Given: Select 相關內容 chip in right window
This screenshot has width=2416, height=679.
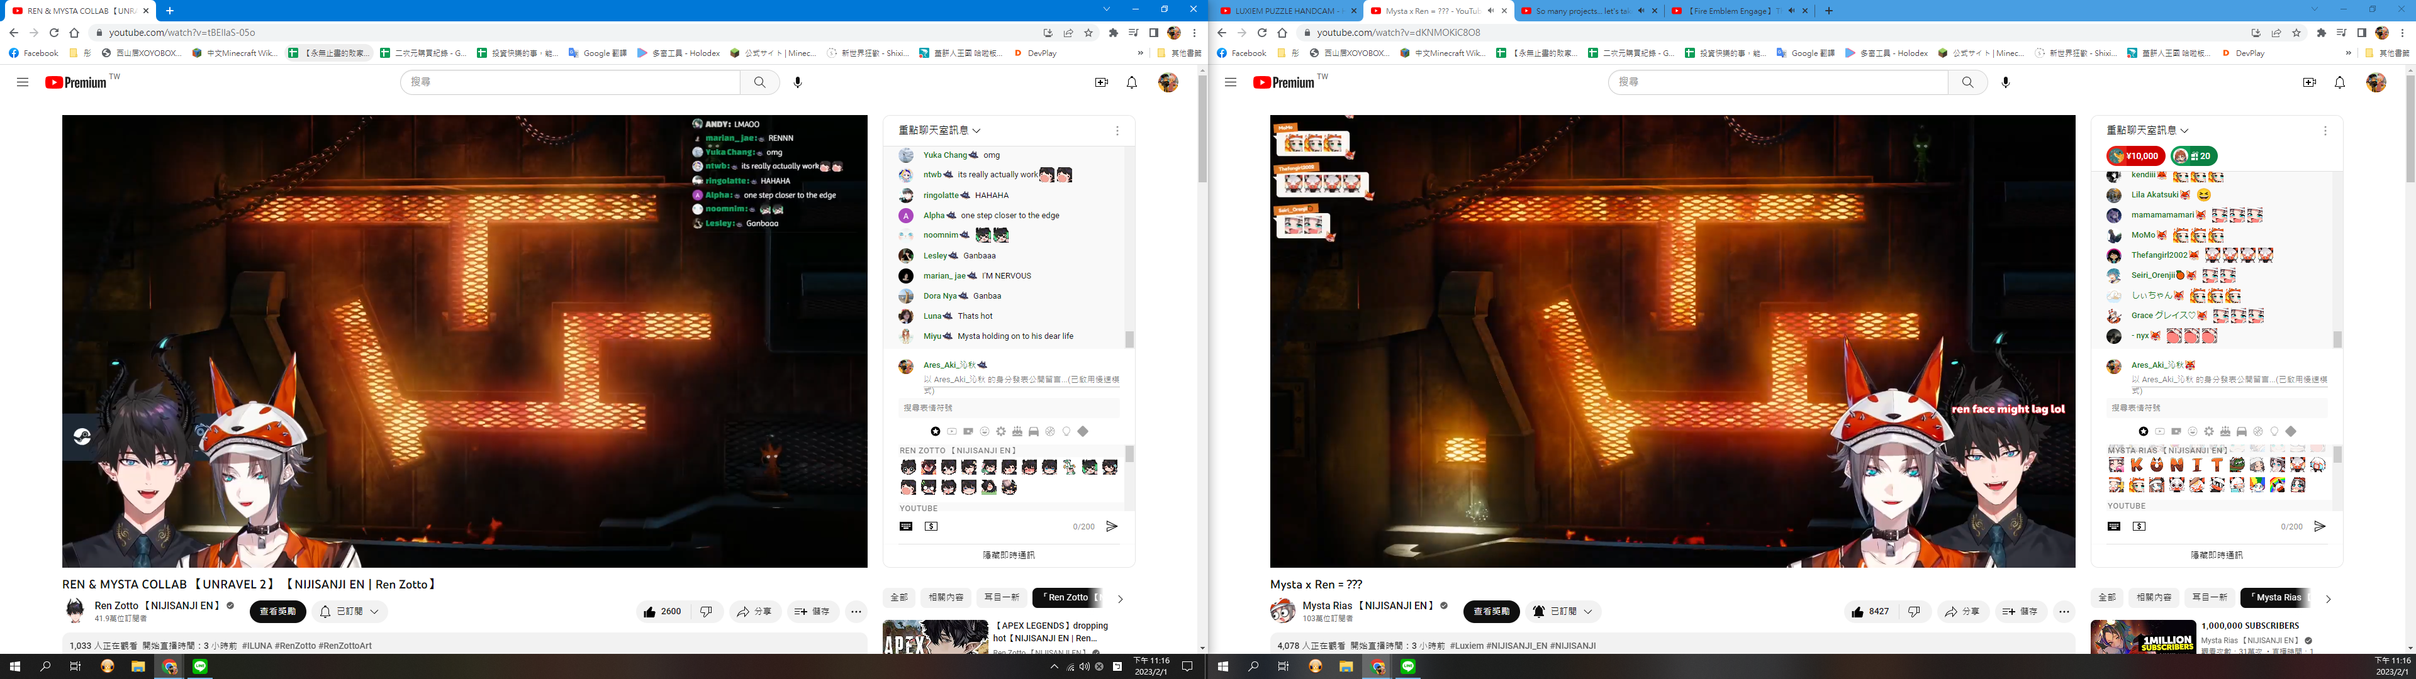Looking at the screenshot, I should [x=2154, y=597].
